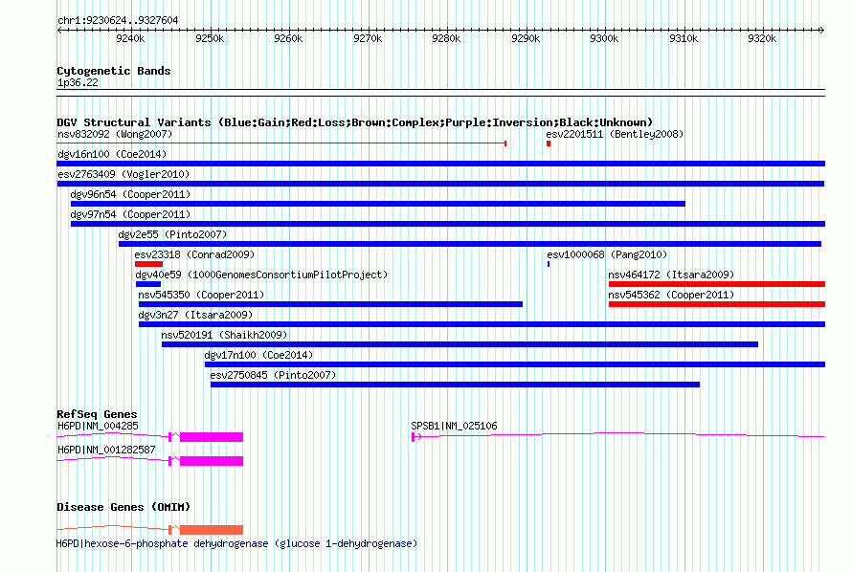The height and width of the screenshot is (572, 852).
Task: Click the 9290k ruler tick label
Action: point(526,38)
